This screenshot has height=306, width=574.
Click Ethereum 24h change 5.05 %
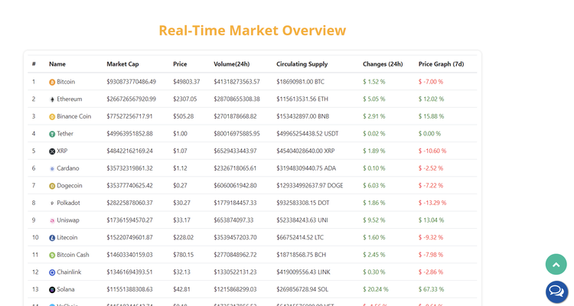tap(374, 99)
